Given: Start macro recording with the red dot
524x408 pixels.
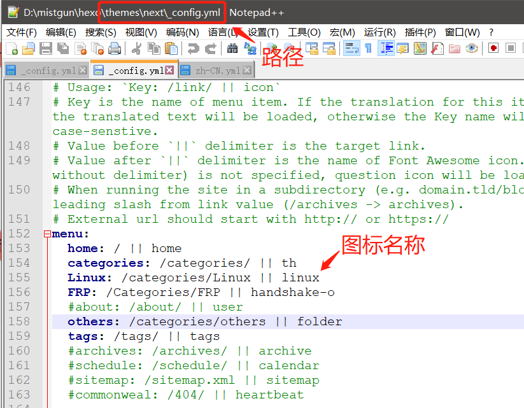Looking at the screenshot, I should click(493, 48).
